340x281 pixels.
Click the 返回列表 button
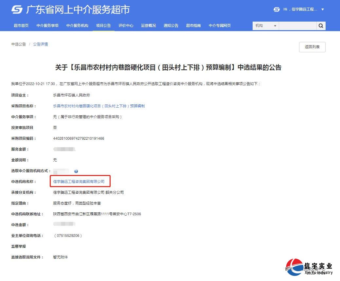pos(312,47)
